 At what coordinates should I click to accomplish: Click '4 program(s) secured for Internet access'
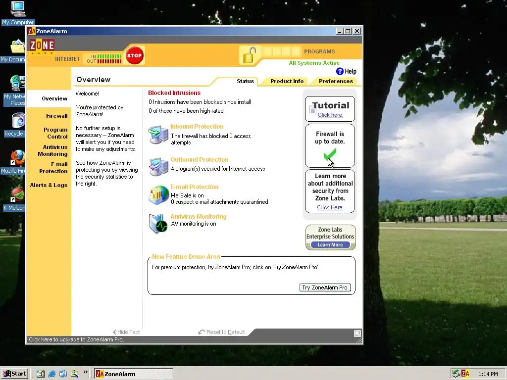[x=218, y=169]
